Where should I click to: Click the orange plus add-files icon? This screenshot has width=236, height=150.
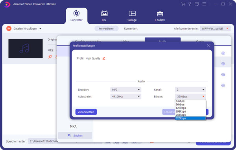[x=9, y=28]
